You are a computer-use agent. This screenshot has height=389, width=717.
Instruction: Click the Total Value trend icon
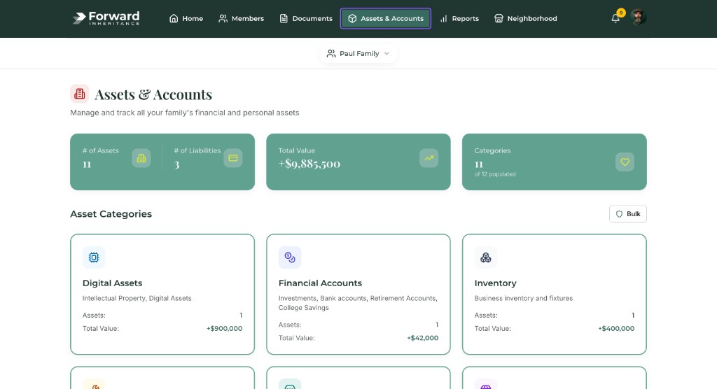[x=429, y=158]
